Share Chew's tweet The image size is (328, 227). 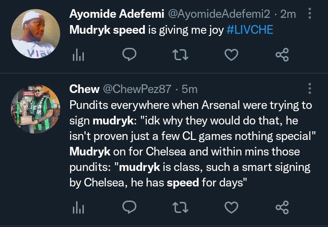point(282,208)
